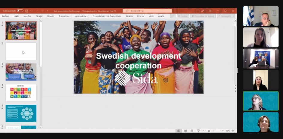The width and height of the screenshot is (283, 139).
Task: Switch to the Vista tab
Action: (x=151, y=16)
